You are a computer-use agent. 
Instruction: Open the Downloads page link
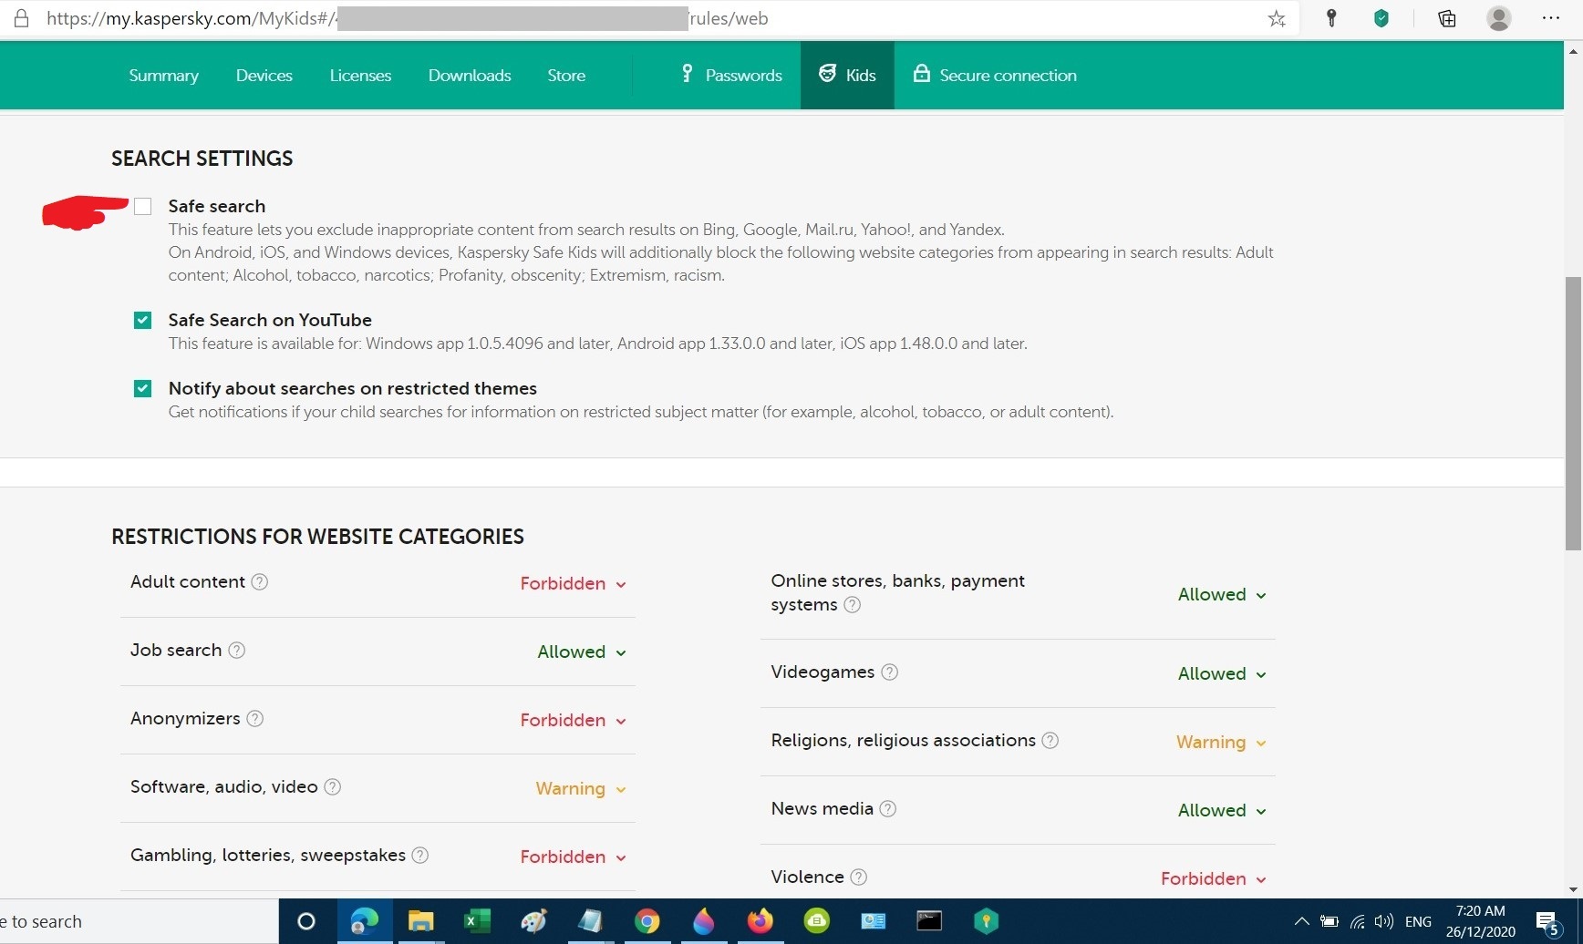470,76
